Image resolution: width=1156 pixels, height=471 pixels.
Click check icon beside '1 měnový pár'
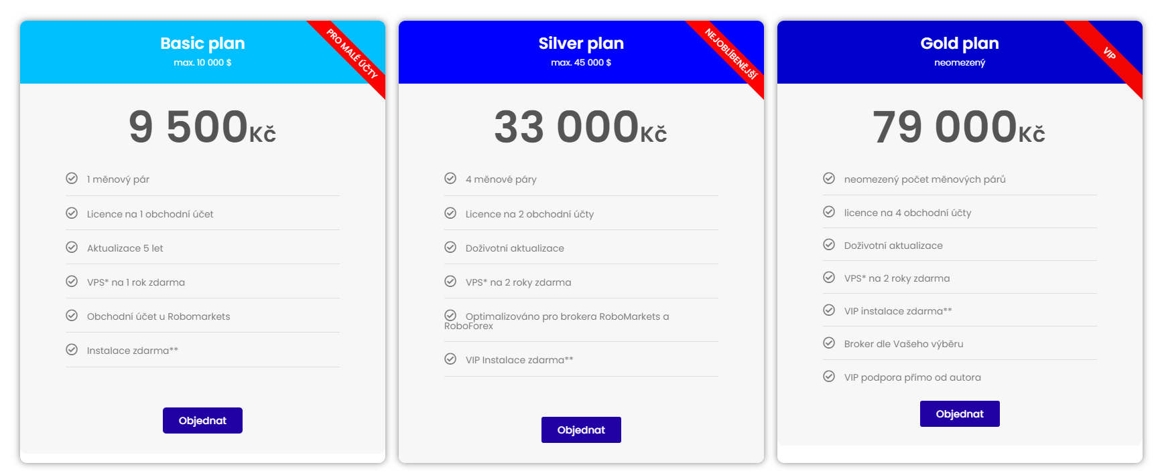pos(72,178)
